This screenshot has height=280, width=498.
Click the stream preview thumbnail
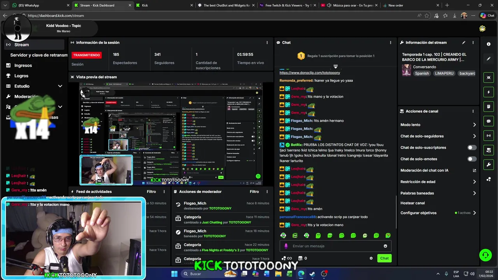pos(171,134)
